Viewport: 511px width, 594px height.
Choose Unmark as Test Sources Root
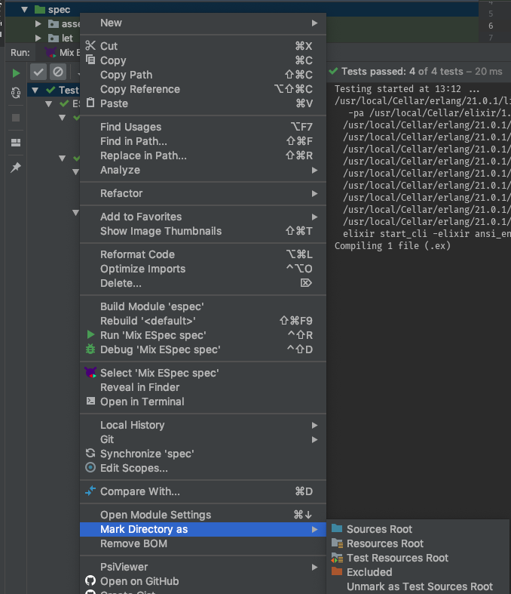419,586
